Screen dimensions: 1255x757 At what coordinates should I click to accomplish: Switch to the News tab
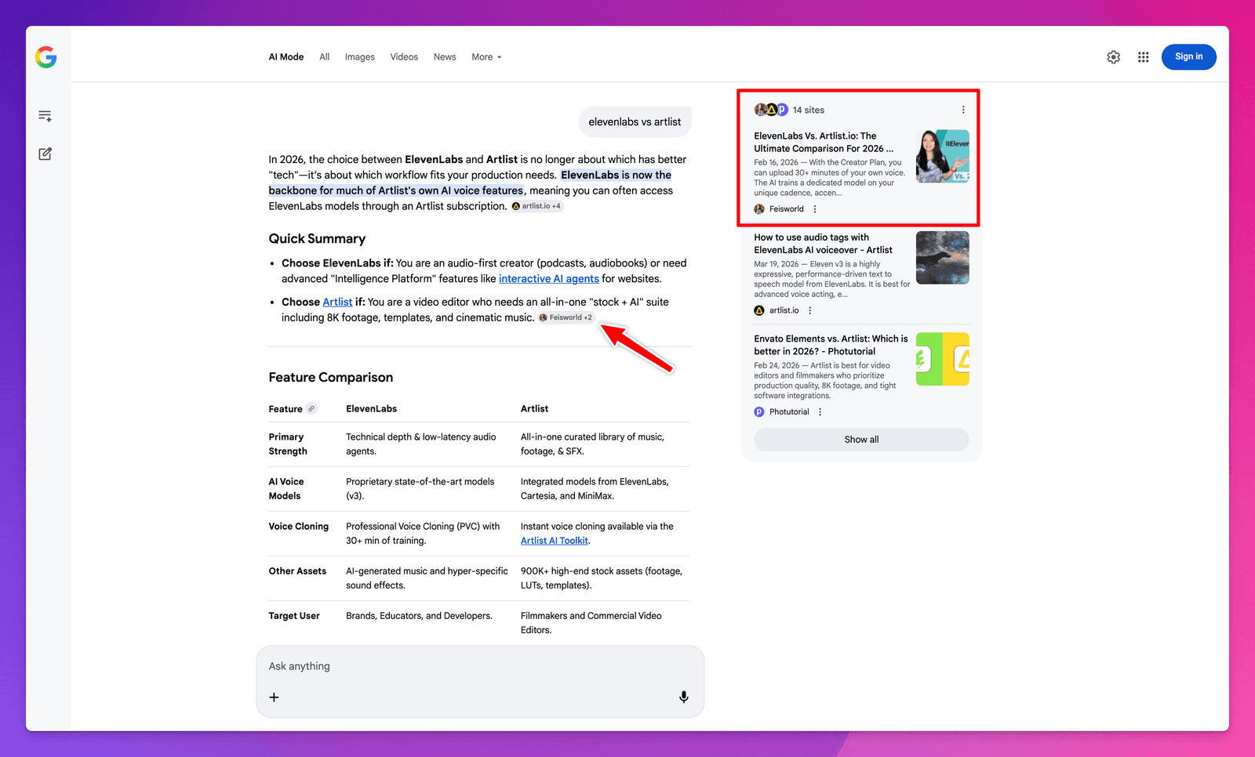coord(445,57)
